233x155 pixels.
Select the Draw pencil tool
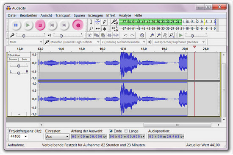[104, 22]
